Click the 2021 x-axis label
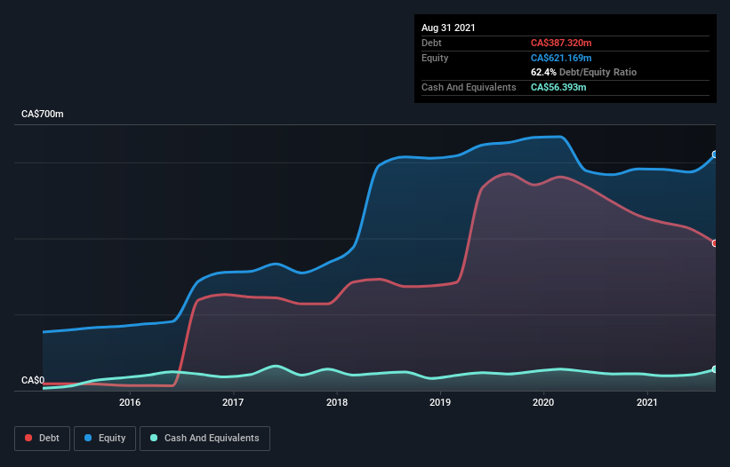 646,402
